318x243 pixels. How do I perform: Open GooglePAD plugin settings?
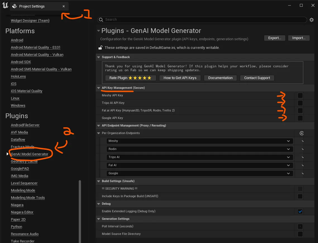coord(20,169)
